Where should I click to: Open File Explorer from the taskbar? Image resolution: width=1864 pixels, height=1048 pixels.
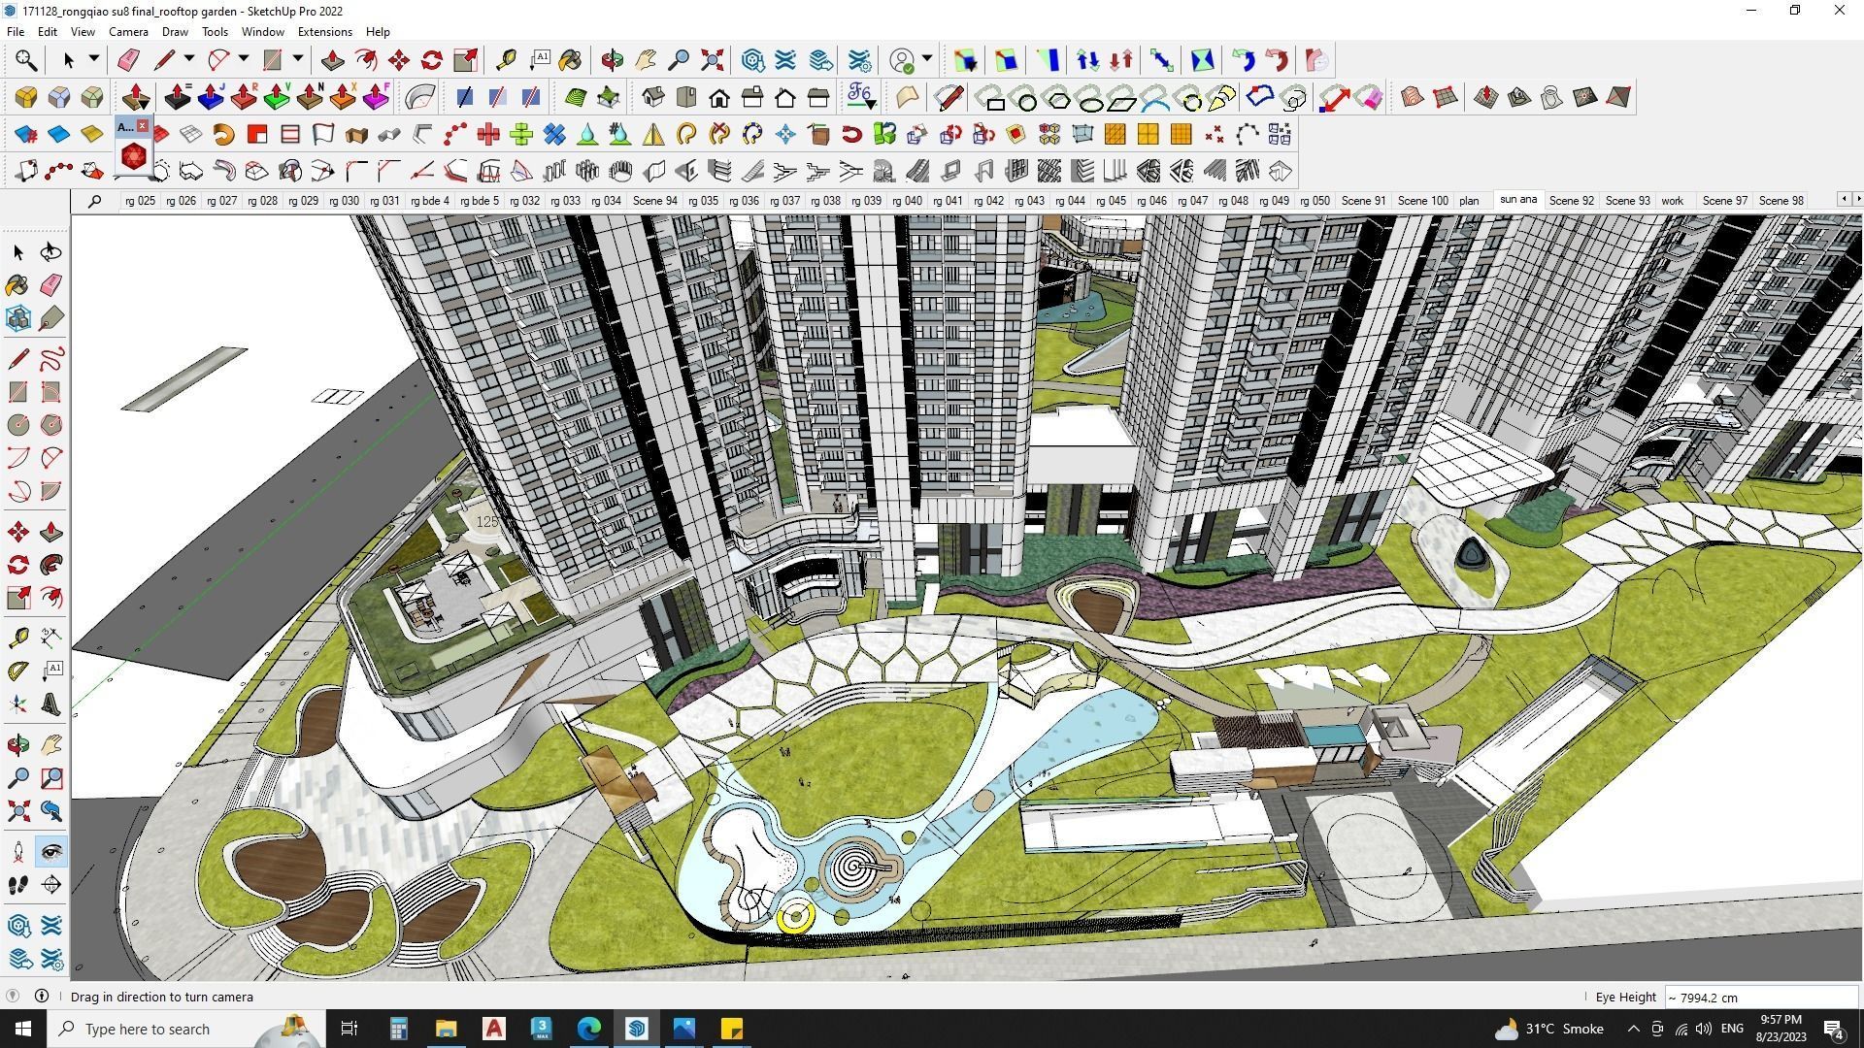coord(446,1029)
